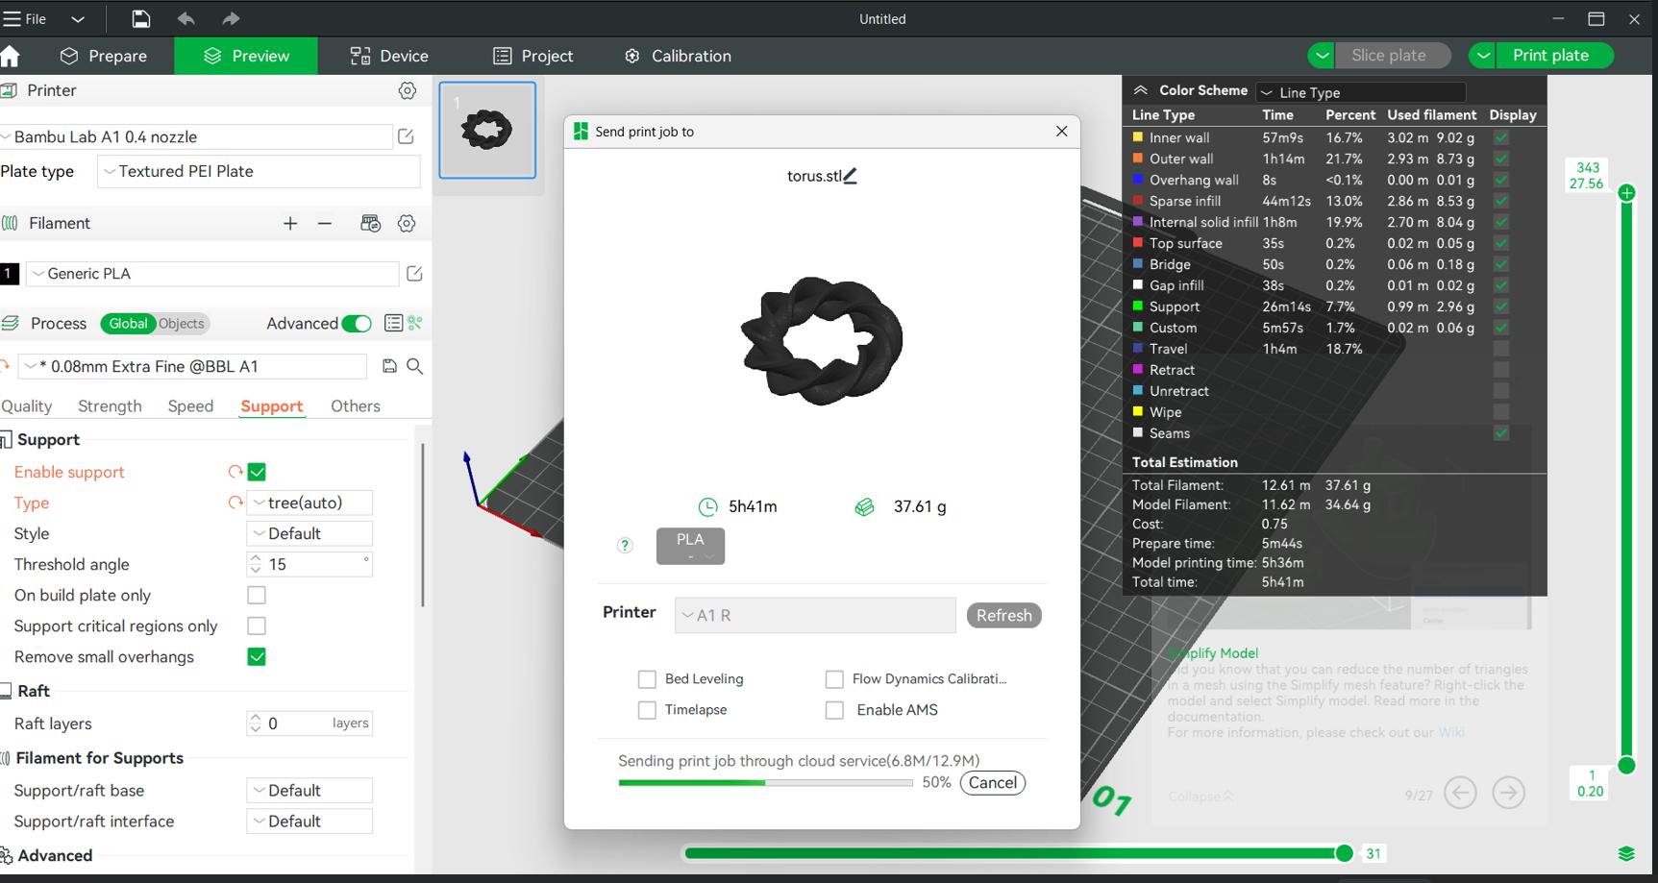Enable Bed Leveling checkbox
The height and width of the screenshot is (883, 1658).
[x=647, y=679]
